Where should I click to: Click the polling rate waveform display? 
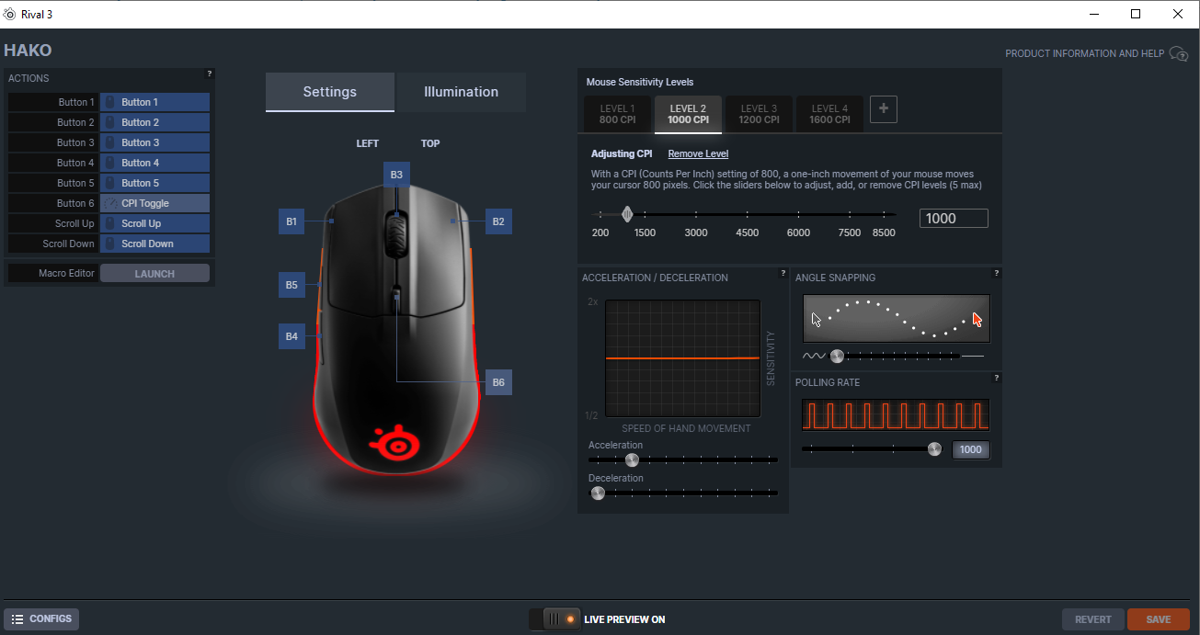pyautogui.click(x=897, y=415)
